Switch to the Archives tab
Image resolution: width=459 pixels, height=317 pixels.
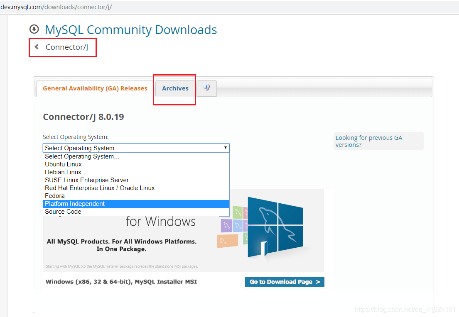click(175, 88)
